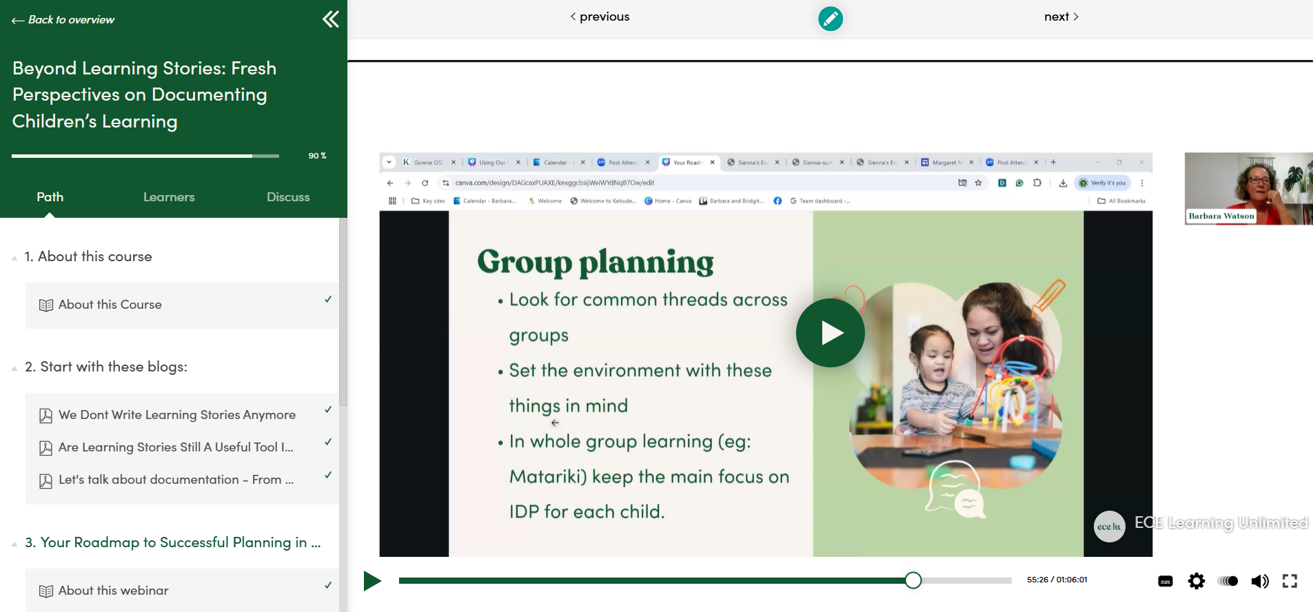Viewport: 1313px width, 612px height.
Task: Click the video progress slider handle
Action: (x=913, y=580)
